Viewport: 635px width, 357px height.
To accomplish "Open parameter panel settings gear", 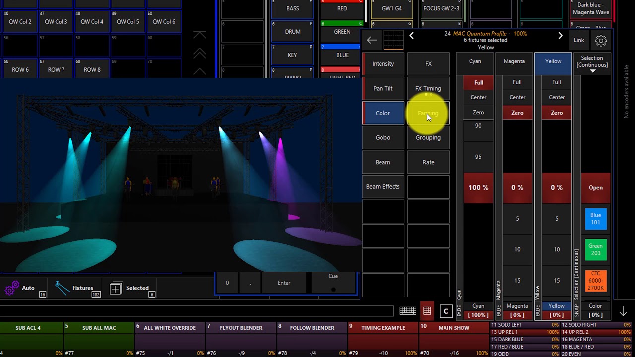I will point(601,41).
